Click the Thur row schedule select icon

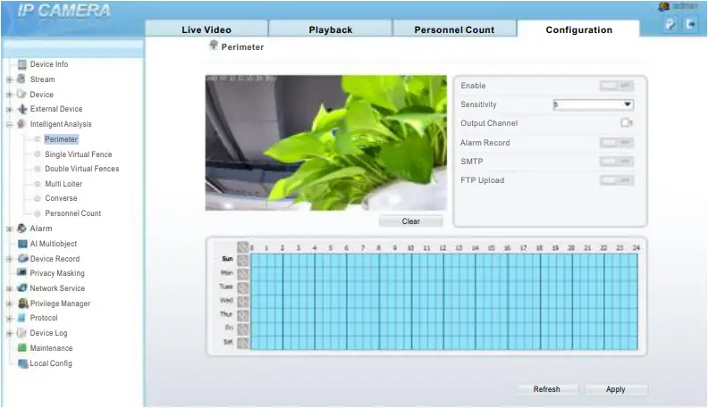click(243, 315)
